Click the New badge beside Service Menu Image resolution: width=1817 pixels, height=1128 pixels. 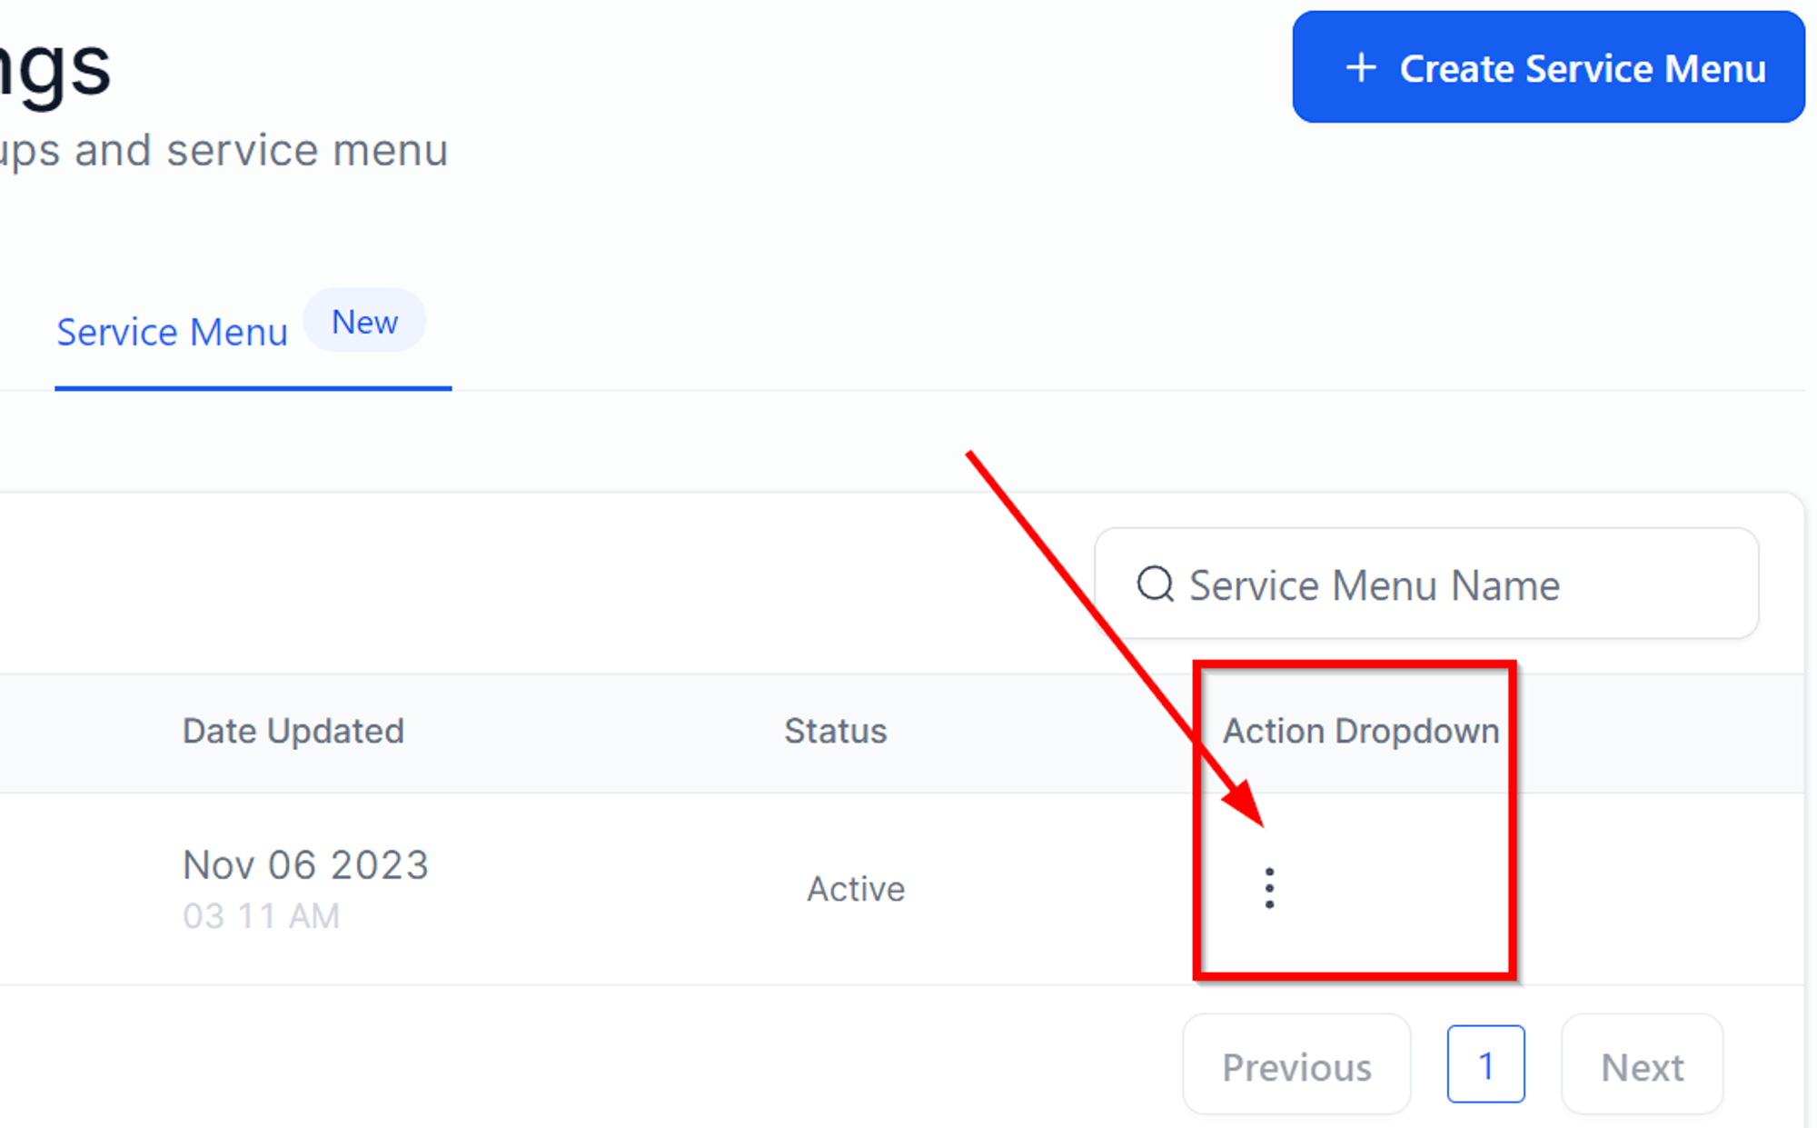click(x=364, y=322)
